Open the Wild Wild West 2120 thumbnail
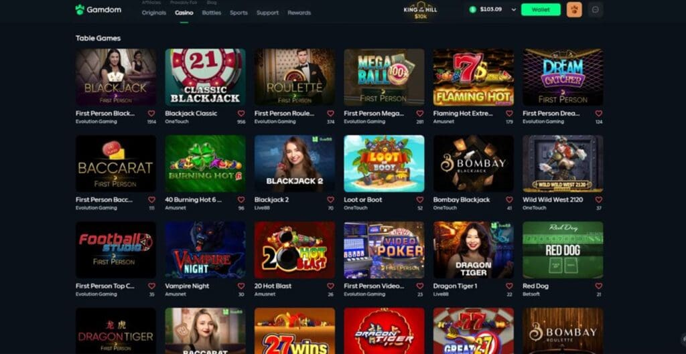This screenshot has height=354, width=686. pyautogui.click(x=563, y=163)
